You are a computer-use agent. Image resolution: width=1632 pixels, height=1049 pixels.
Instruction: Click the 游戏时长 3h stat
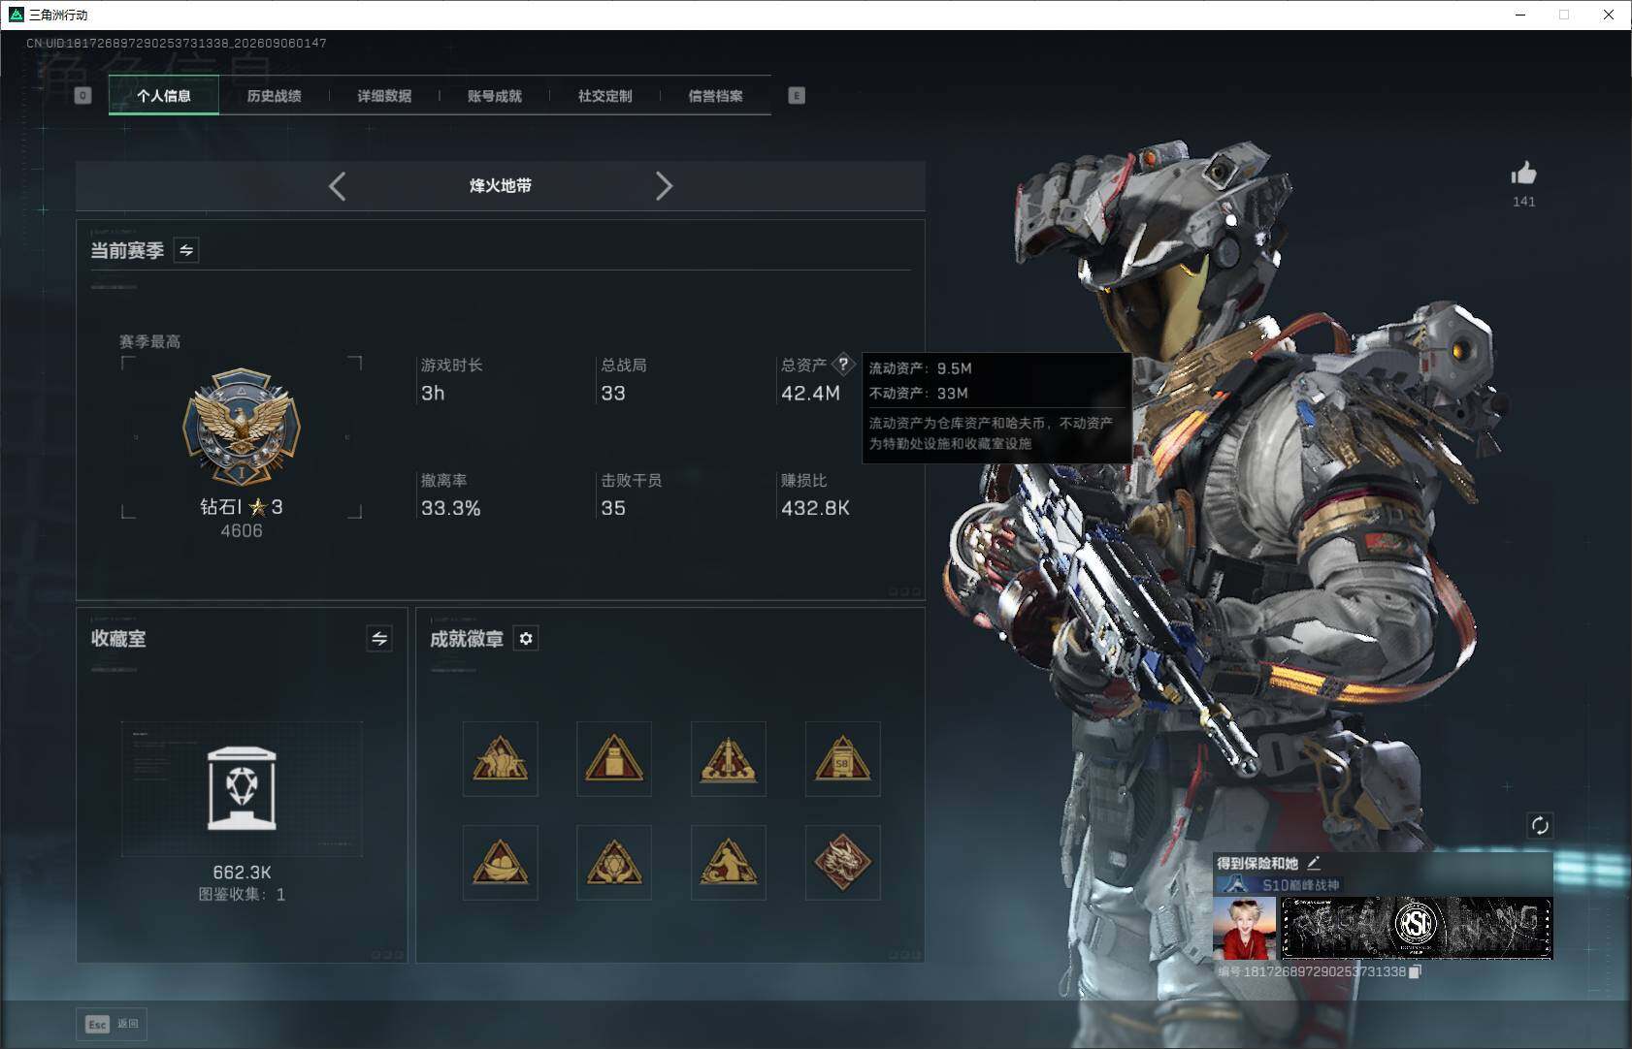click(451, 379)
